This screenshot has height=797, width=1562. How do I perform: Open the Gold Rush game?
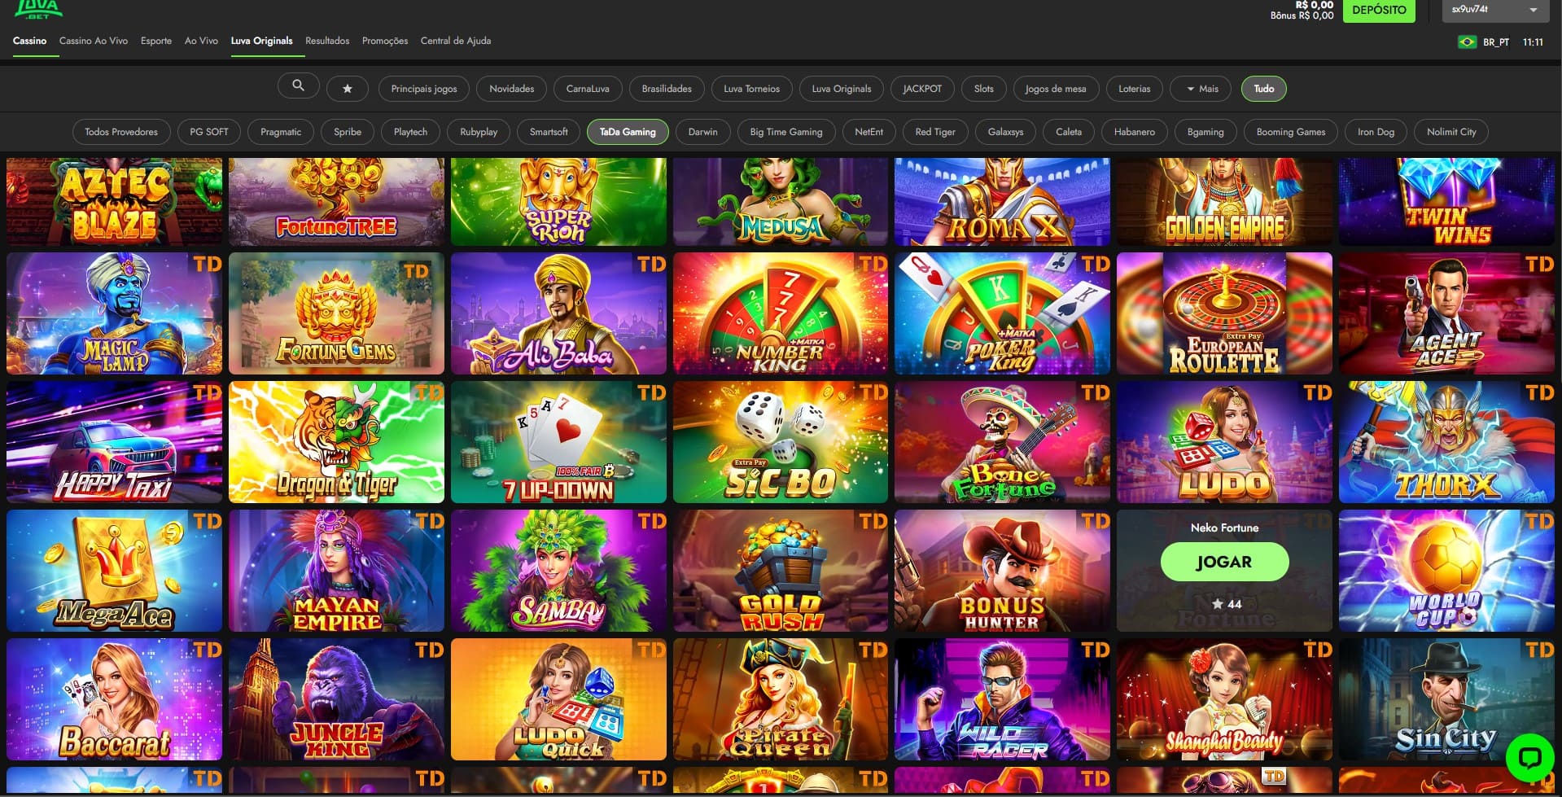pyautogui.click(x=781, y=571)
